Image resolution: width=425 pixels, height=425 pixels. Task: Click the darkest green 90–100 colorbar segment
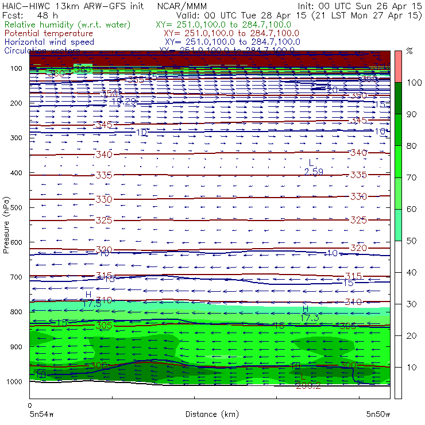coord(398,98)
